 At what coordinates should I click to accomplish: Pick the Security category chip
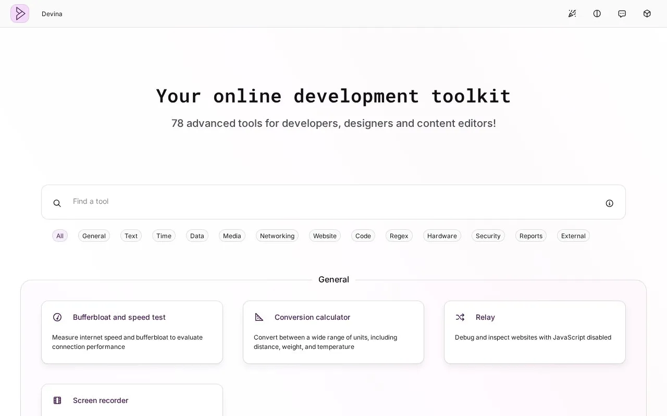coord(488,236)
